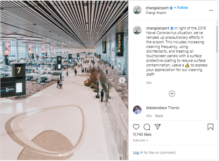Reply to blaisecolaco's comment
The height and width of the screenshot is (161, 219).
[x=159, y=116]
